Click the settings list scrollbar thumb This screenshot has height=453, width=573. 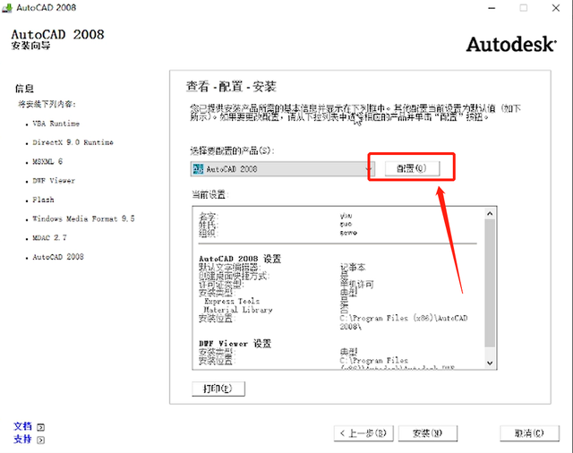pos(490,283)
